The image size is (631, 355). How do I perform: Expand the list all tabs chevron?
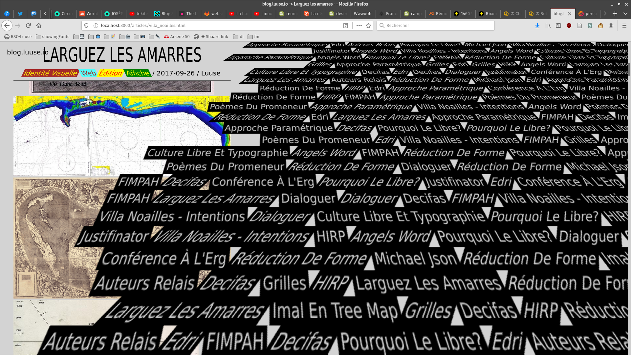[x=625, y=13]
